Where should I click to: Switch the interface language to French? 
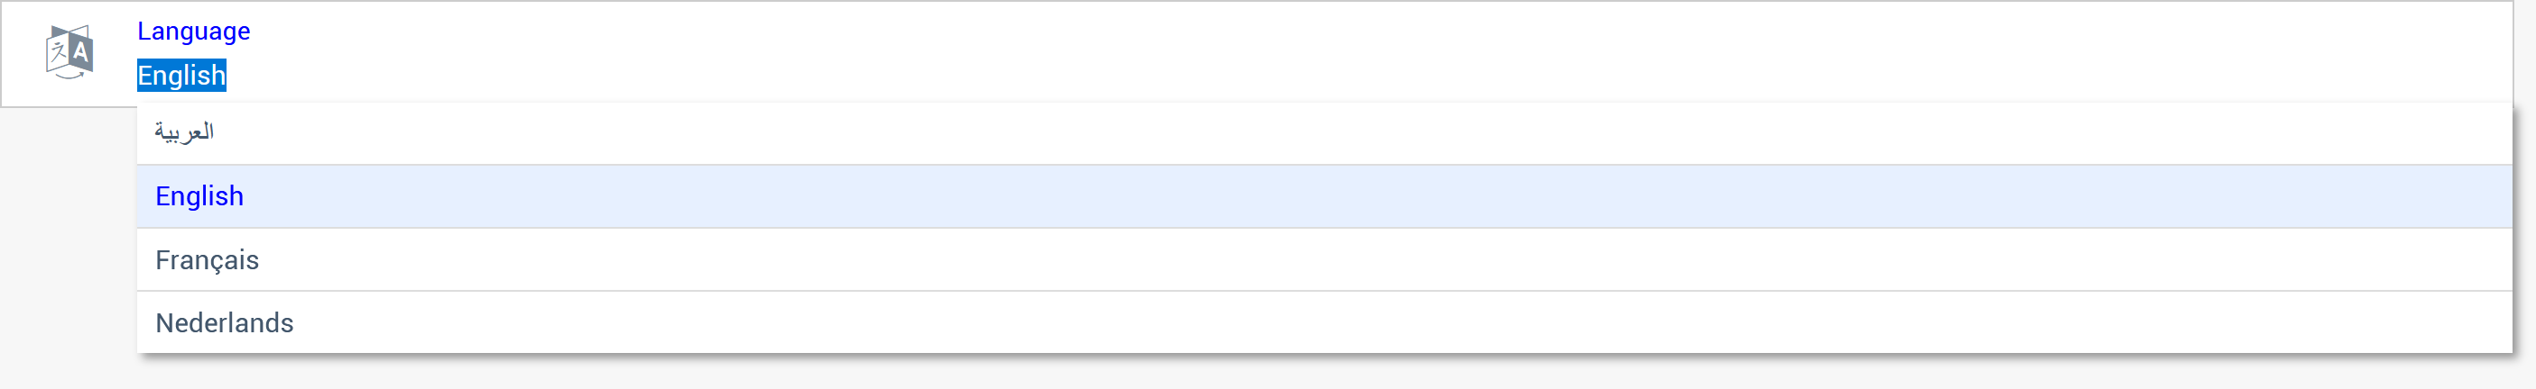tap(1324, 259)
